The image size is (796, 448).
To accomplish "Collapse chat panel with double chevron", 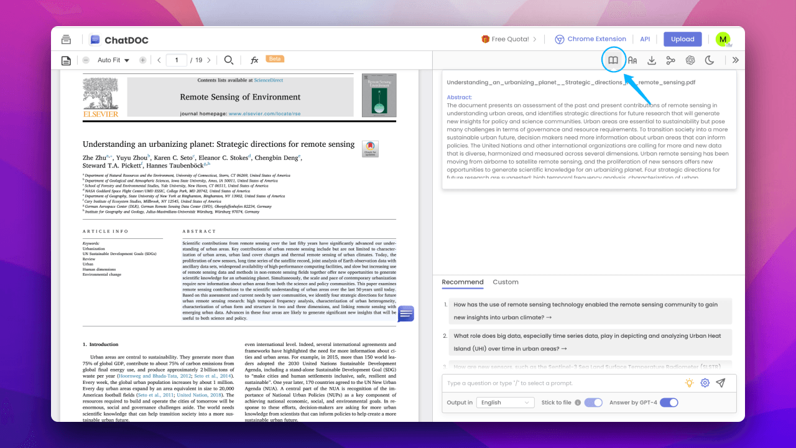I will tap(736, 60).
